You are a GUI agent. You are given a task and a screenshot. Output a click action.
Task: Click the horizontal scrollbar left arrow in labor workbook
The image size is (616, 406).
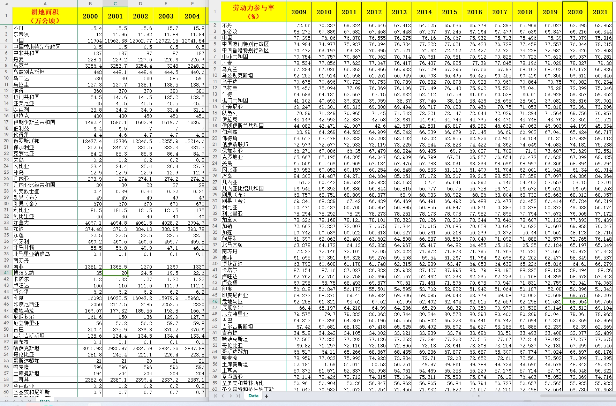479,396
